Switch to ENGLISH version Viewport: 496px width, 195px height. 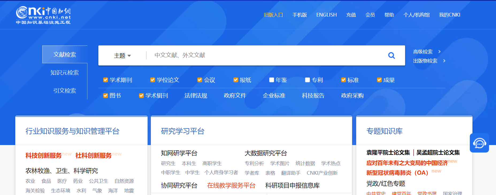(326, 15)
